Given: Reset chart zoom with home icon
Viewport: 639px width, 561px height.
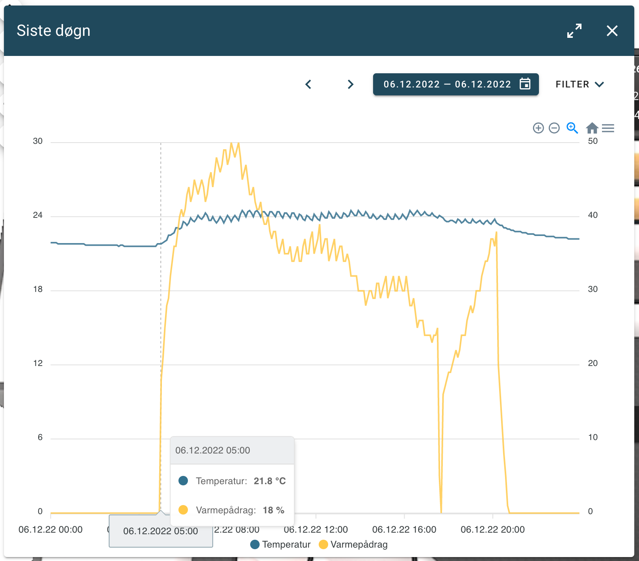Looking at the screenshot, I should 592,128.
